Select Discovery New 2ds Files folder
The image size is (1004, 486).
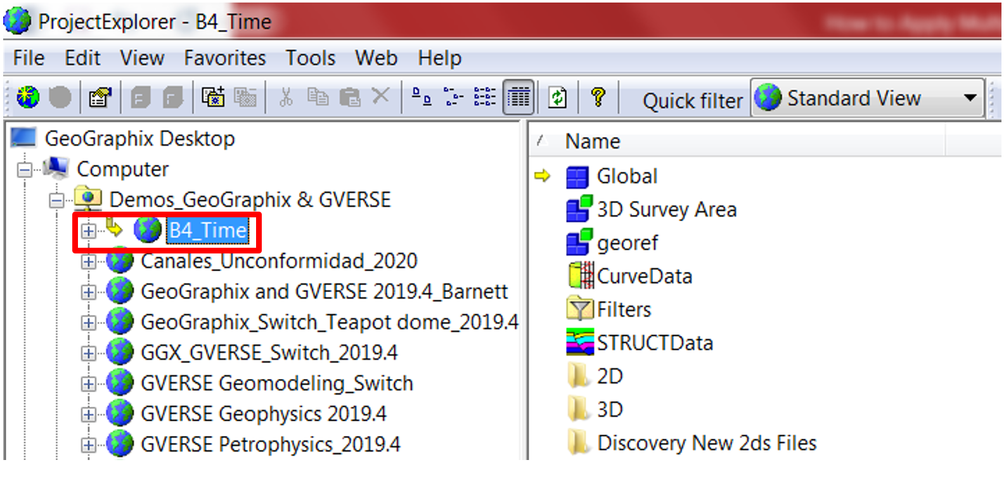pos(707,443)
